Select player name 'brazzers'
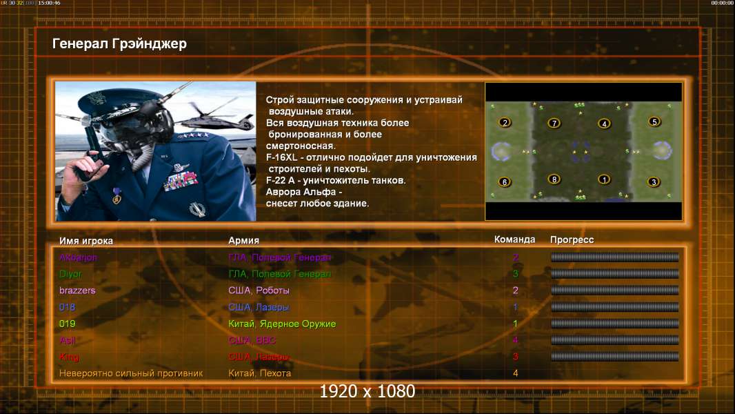735x414 pixels. [77, 290]
